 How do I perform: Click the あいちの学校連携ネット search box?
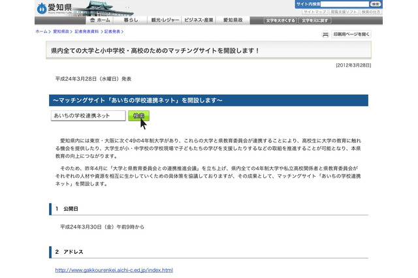tap(88, 116)
